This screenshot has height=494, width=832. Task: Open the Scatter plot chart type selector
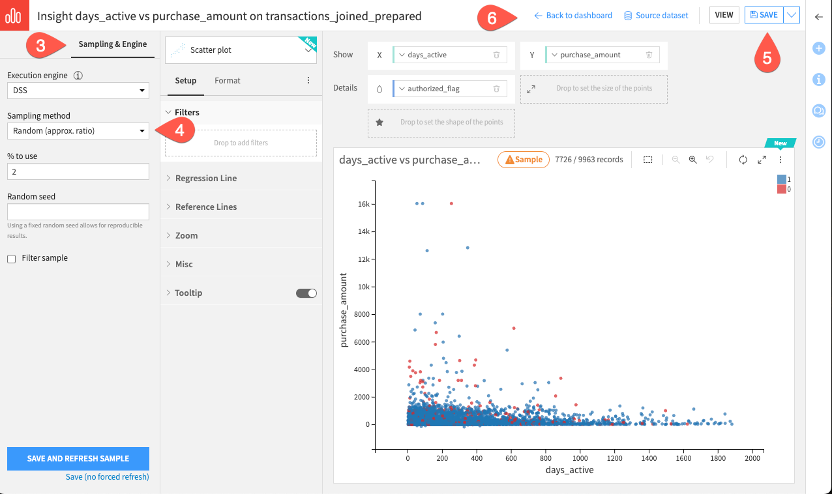(x=241, y=50)
